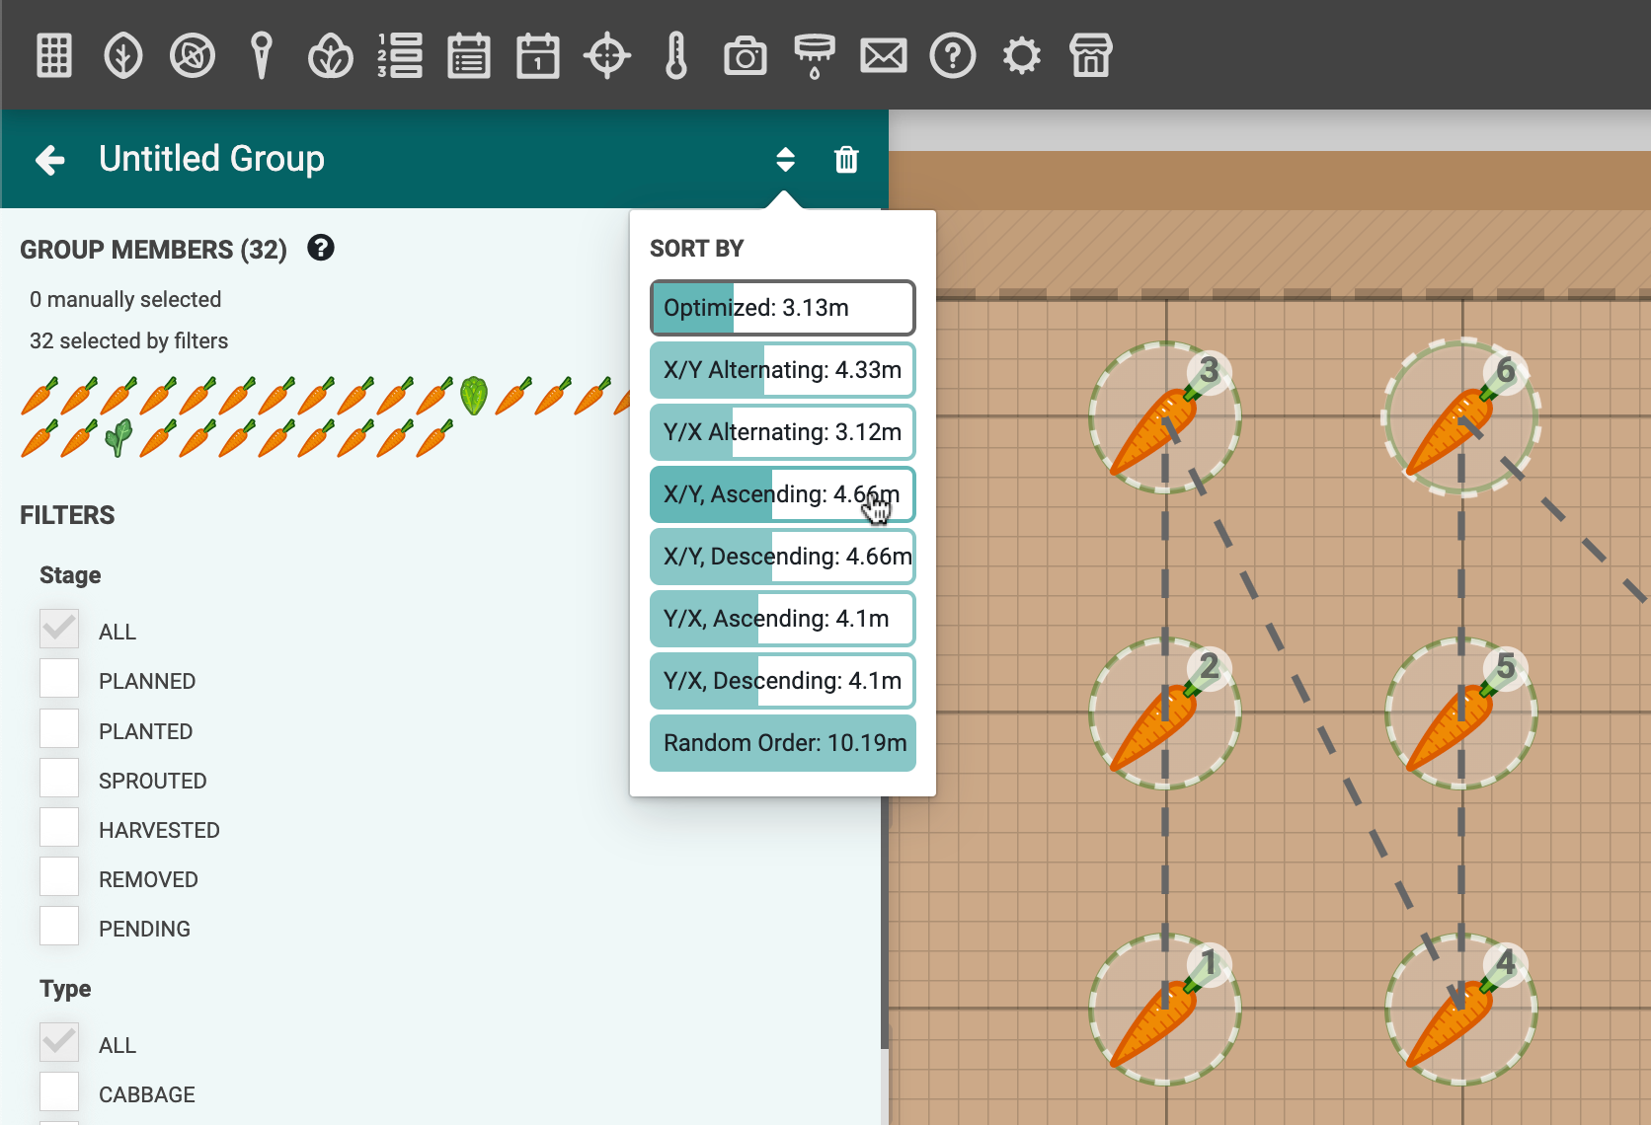Open the Weeds panel icon
The image size is (1651, 1125).
pyautogui.click(x=193, y=55)
